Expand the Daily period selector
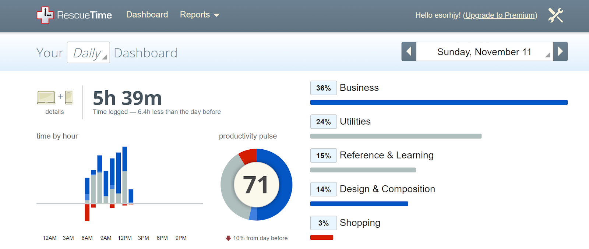The width and height of the screenshot is (589, 249). [x=88, y=53]
